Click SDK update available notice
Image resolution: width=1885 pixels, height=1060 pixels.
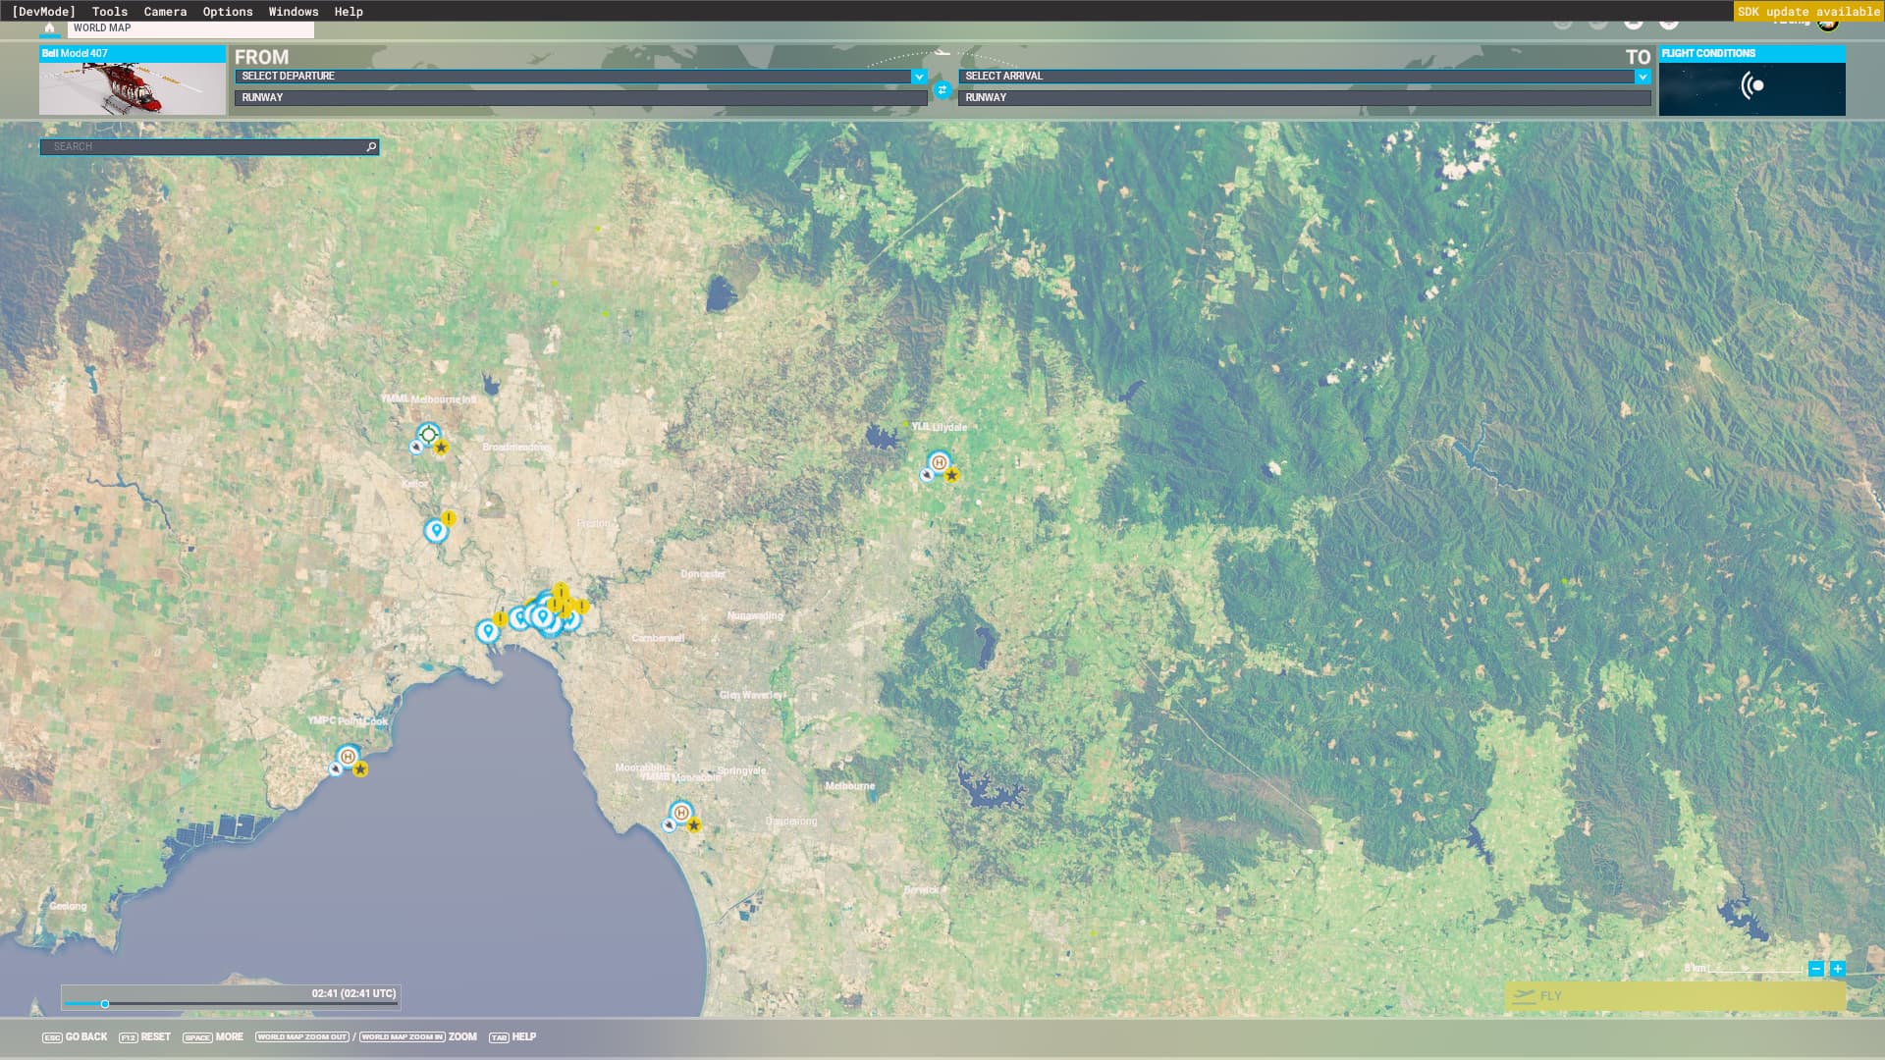[1807, 12]
